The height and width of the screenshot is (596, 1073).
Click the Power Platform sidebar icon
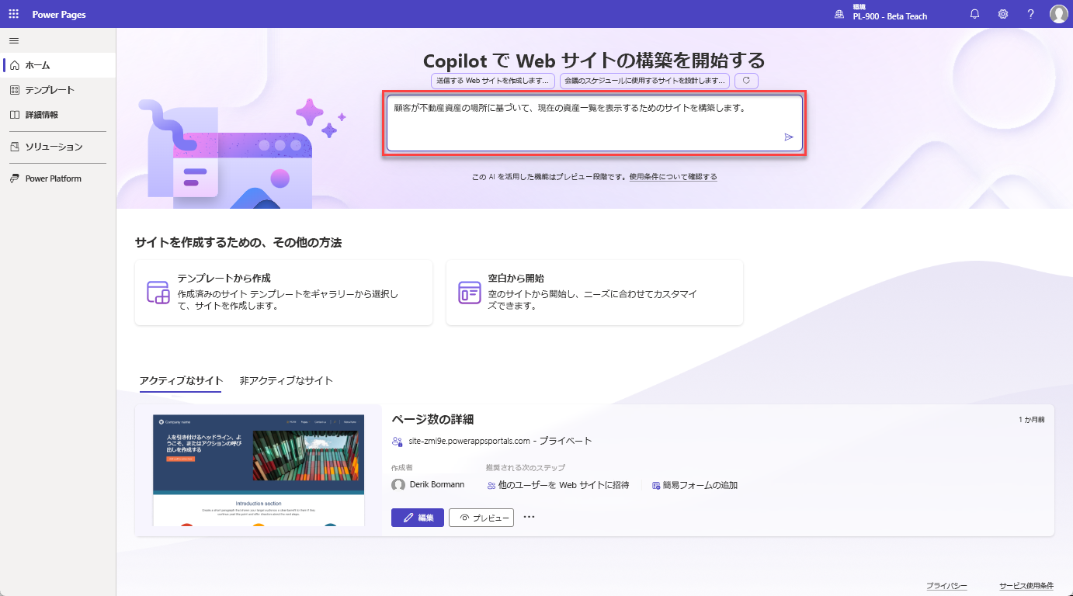pos(15,178)
